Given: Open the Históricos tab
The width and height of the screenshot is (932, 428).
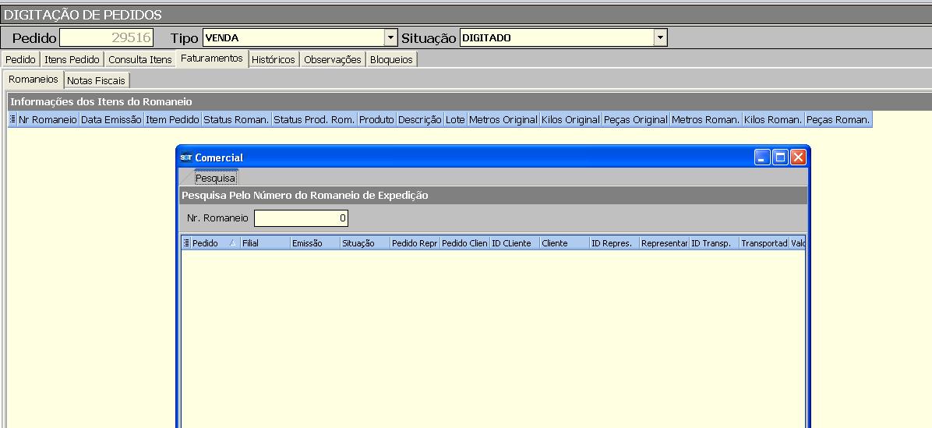Looking at the screenshot, I should (x=274, y=60).
